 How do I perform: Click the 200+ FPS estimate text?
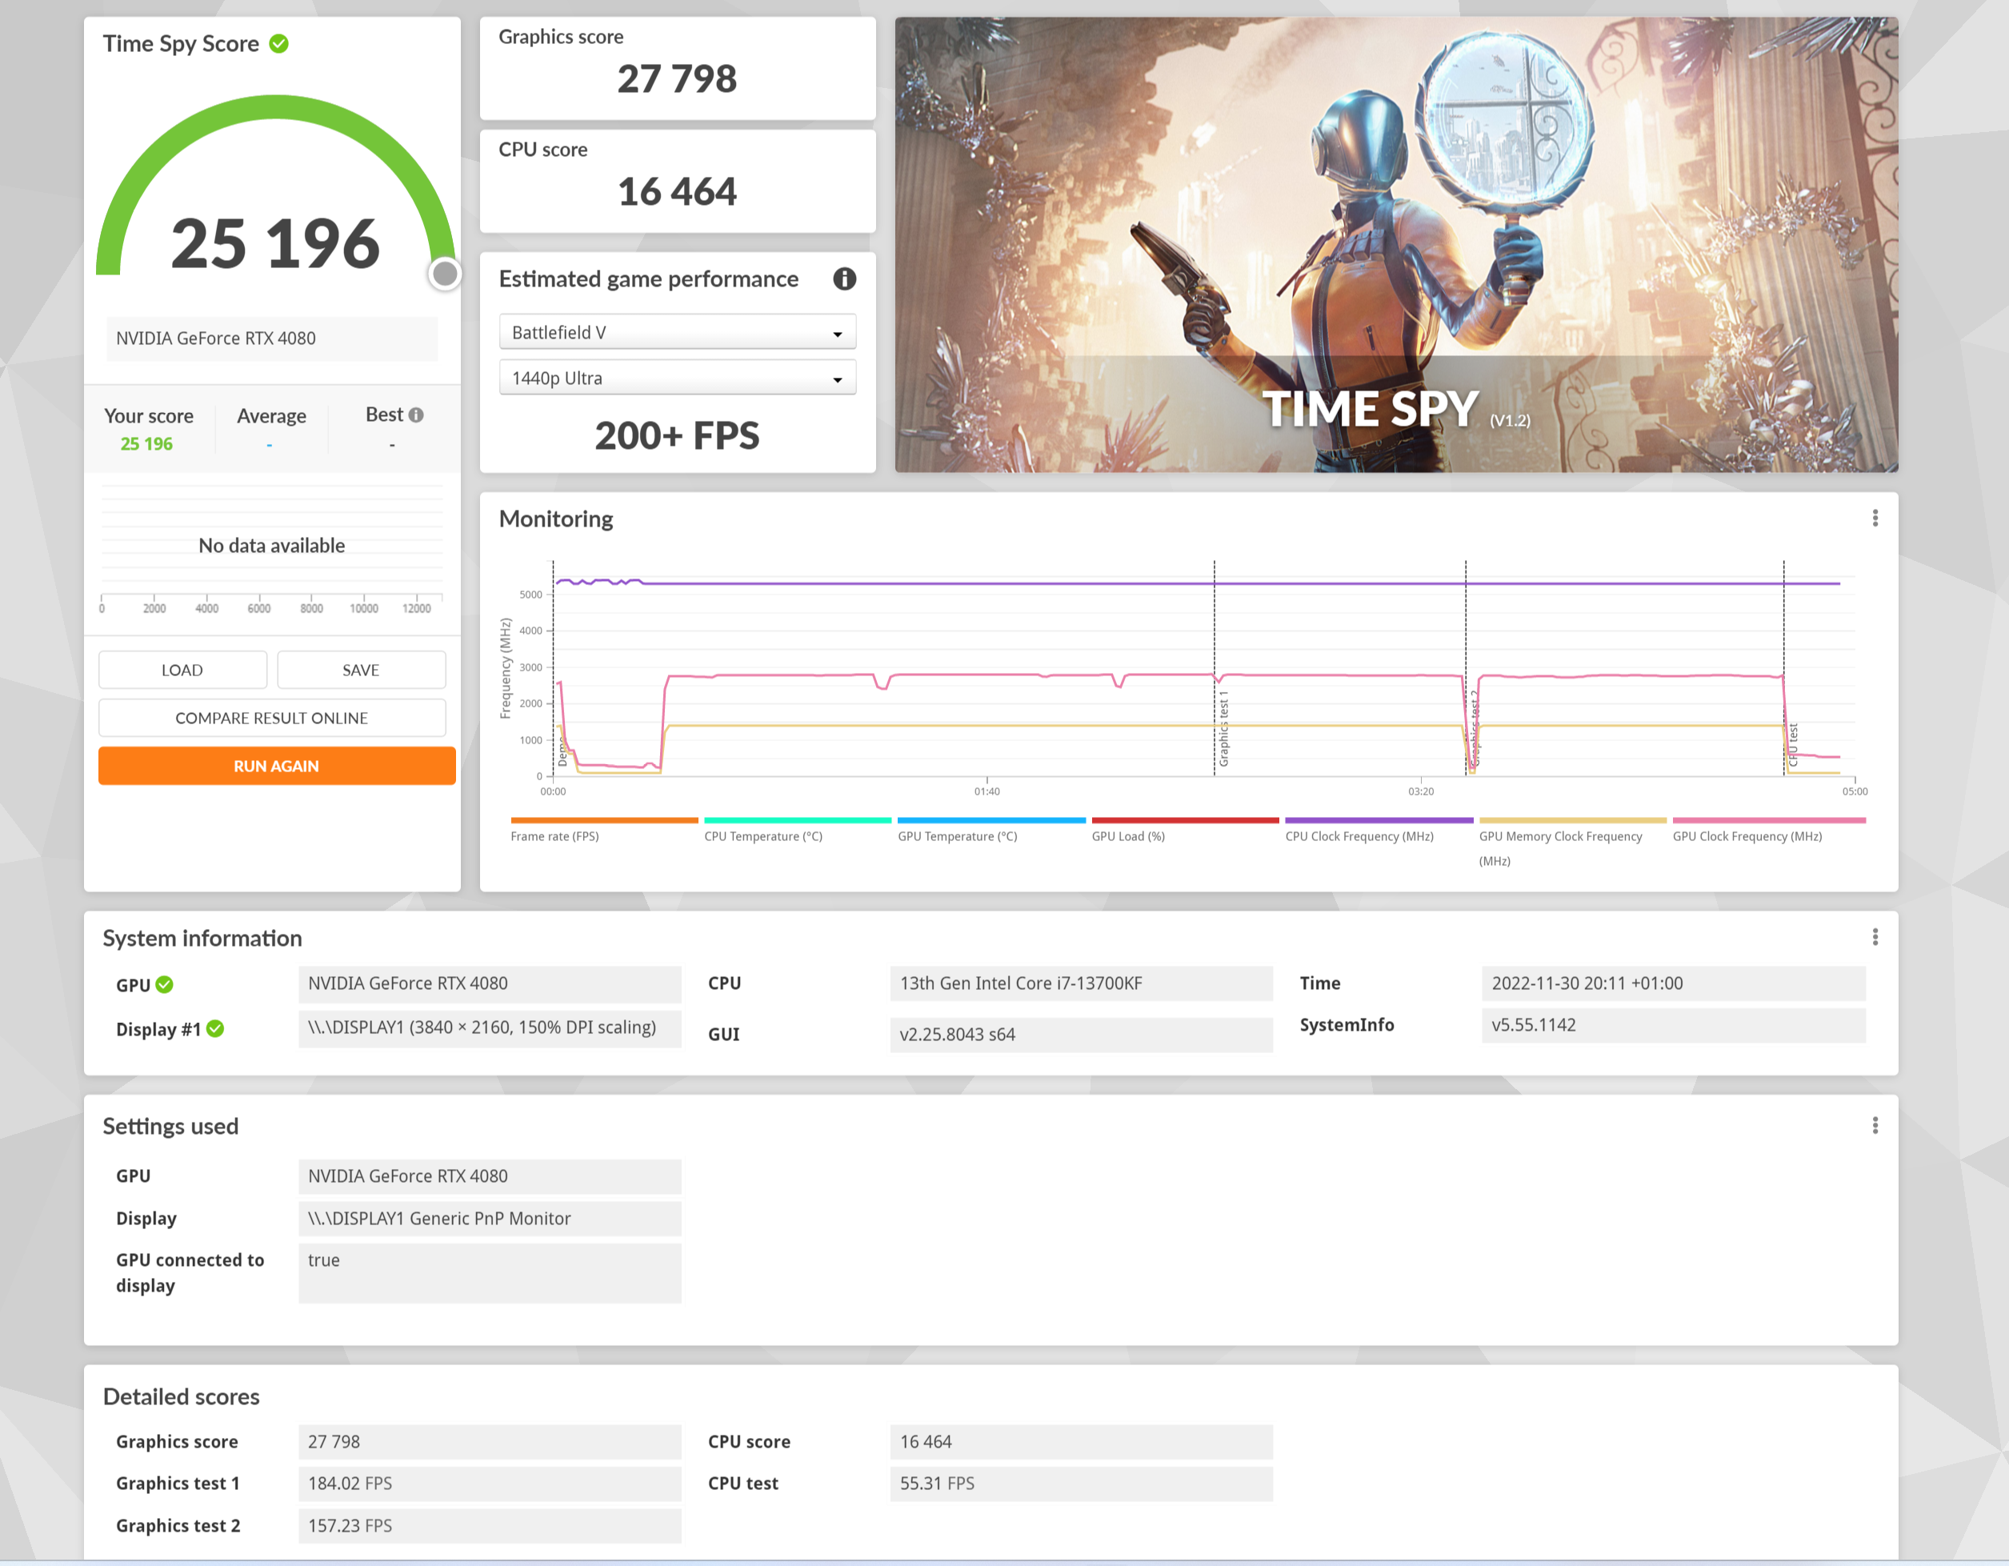pos(677,435)
